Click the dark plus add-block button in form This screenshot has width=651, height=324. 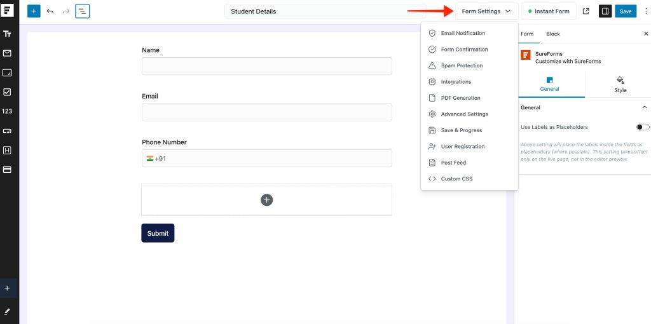266,200
